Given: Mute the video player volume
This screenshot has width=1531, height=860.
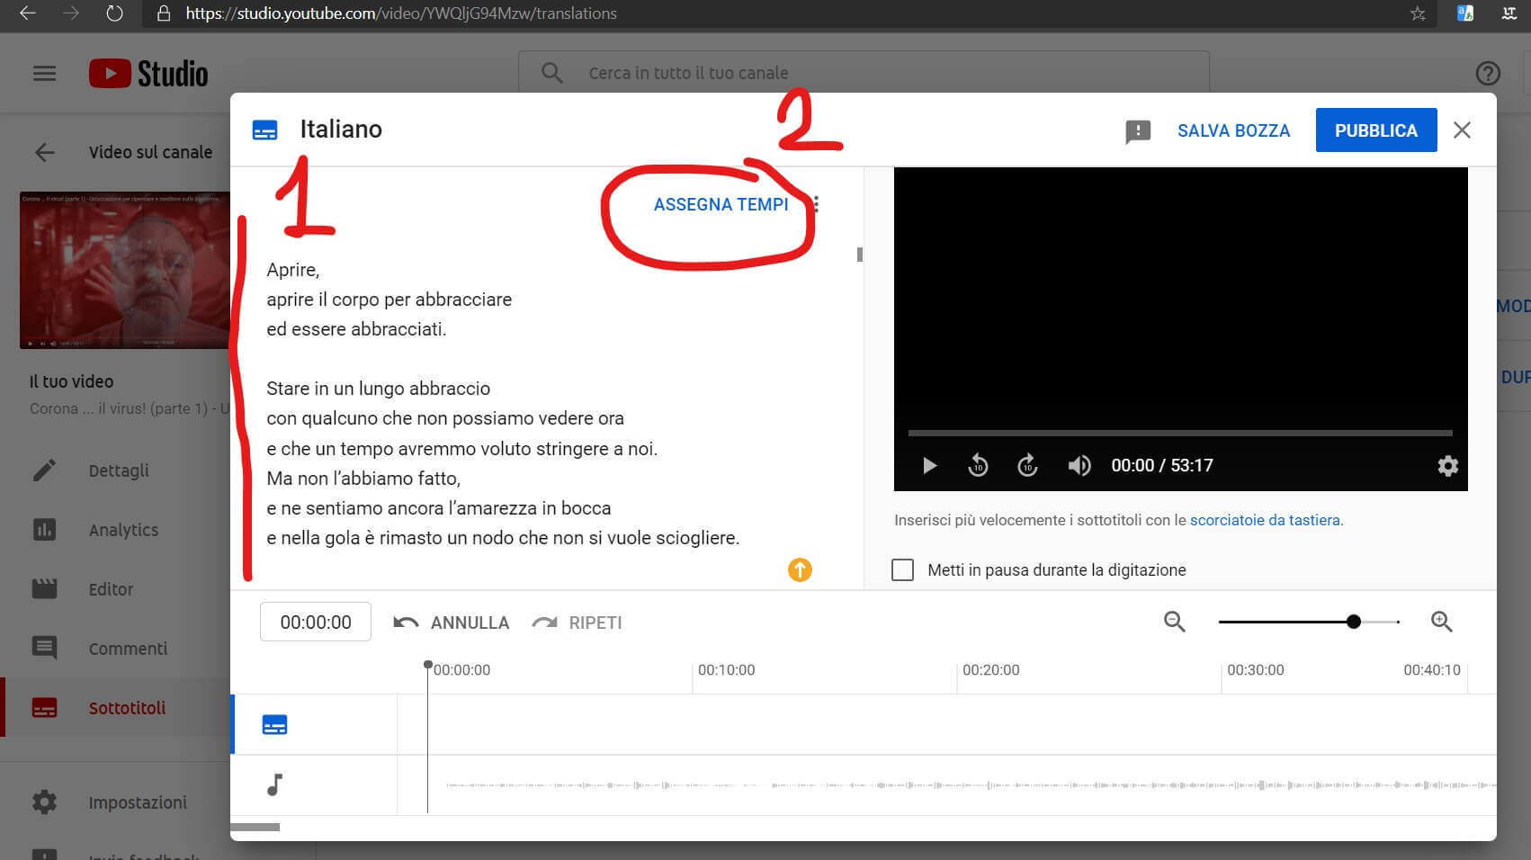Looking at the screenshot, I should 1079,465.
